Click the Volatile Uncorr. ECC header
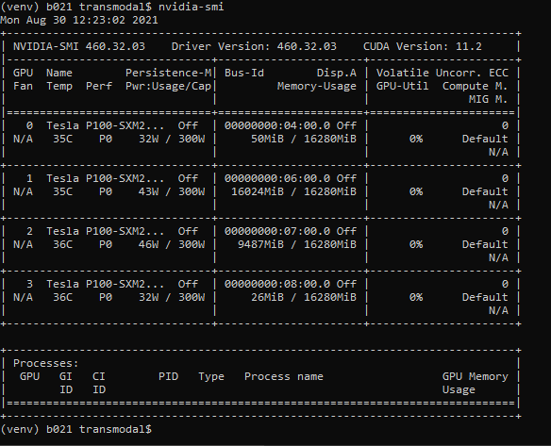The width and height of the screenshot is (551, 446). coord(442,73)
